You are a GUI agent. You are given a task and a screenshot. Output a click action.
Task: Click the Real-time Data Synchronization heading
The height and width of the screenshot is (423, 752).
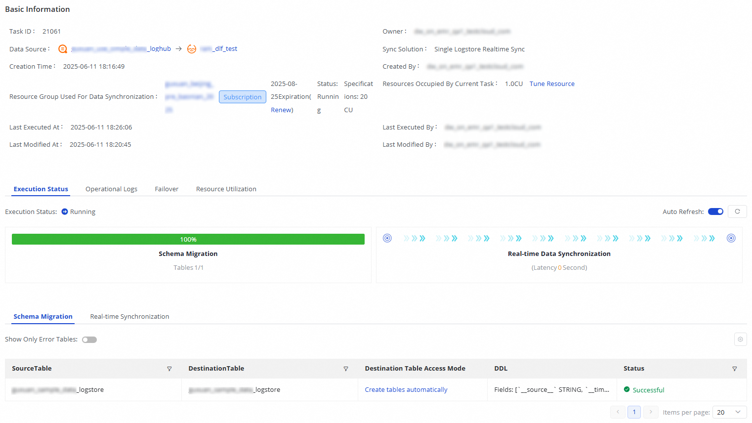pos(559,254)
